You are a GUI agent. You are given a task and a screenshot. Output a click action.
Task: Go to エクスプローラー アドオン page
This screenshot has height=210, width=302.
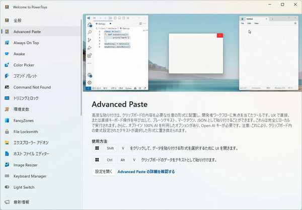[41, 143]
